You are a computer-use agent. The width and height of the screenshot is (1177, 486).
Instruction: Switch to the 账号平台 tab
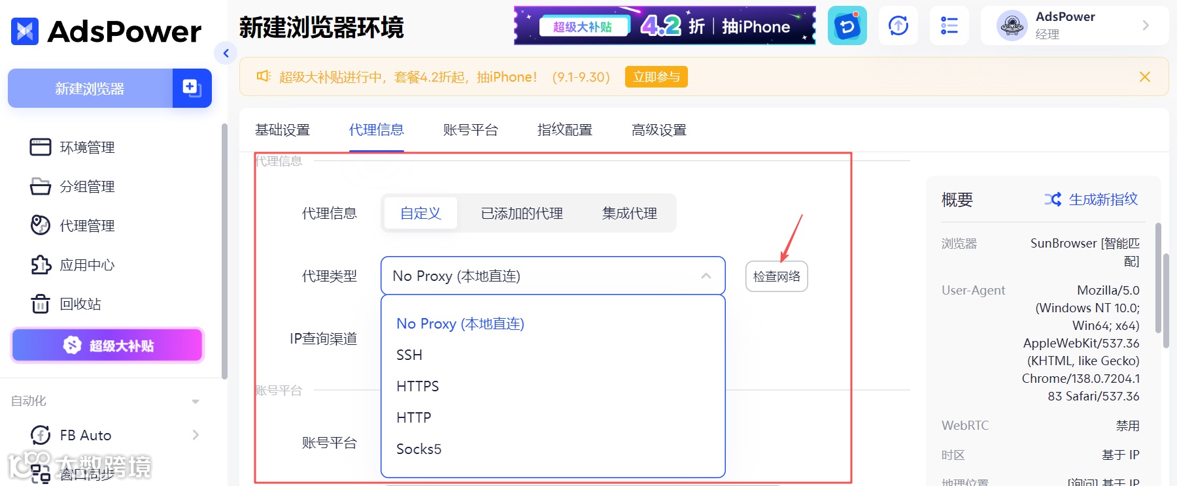471,130
